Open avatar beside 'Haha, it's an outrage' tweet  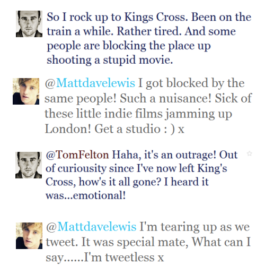pyautogui.click(x=29, y=165)
